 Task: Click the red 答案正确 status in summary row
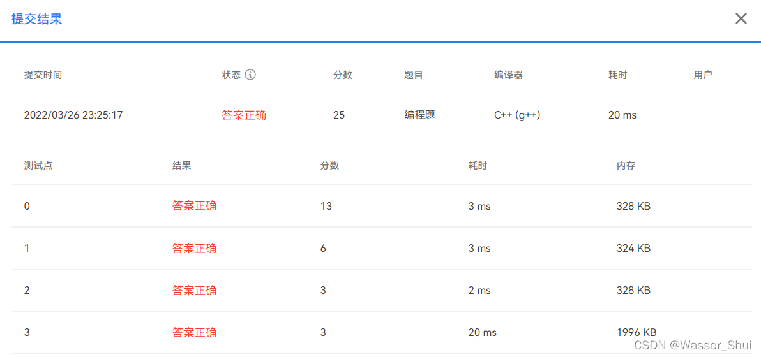click(244, 115)
